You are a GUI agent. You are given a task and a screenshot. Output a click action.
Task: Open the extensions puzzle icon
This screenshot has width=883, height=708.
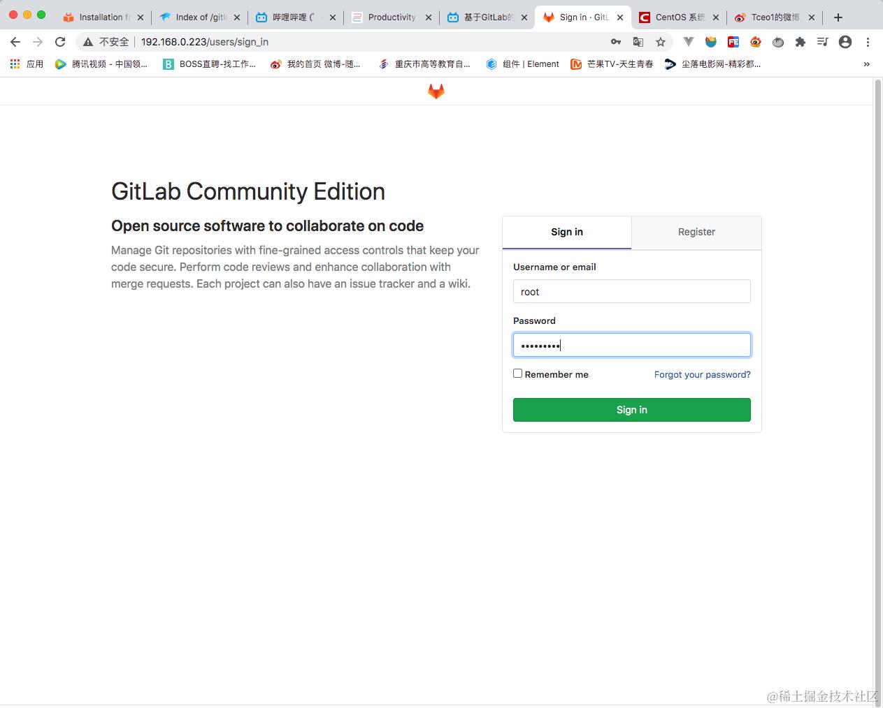(801, 42)
